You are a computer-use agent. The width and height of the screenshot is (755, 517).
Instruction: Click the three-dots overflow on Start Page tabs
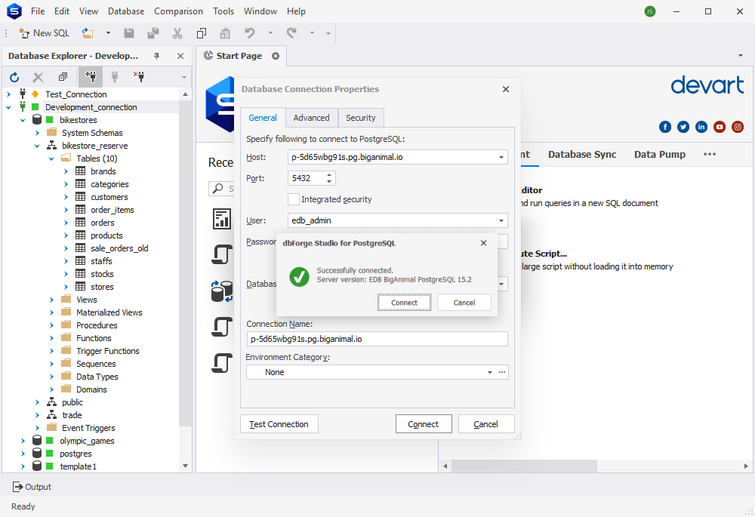[709, 154]
